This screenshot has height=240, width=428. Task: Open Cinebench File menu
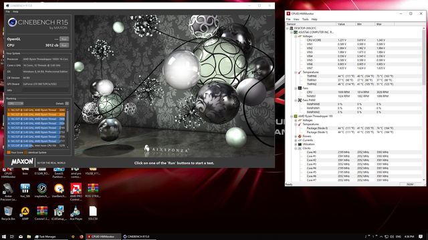pyautogui.click(x=7, y=12)
